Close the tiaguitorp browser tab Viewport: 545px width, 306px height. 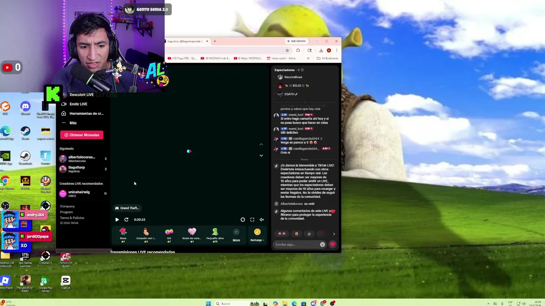[x=207, y=41]
